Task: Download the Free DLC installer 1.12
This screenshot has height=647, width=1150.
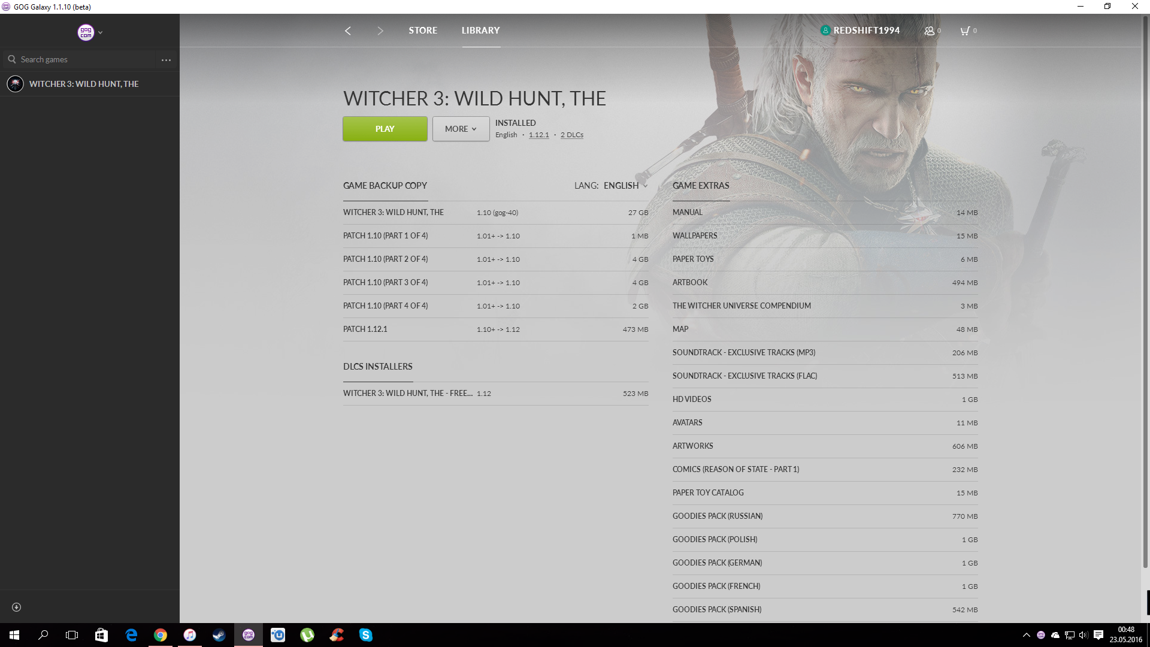Action: click(496, 394)
